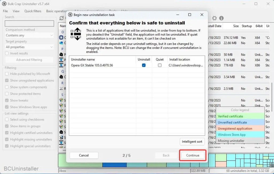The width and height of the screenshot is (274, 174).
Task: Click the settings gear icon in main toolbar
Action: pyautogui.click(x=214, y=18)
